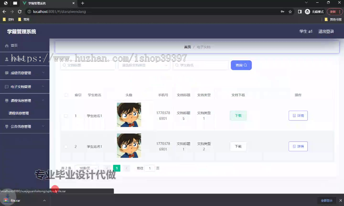This screenshot has height=206, width=344.
Task: Open a new browser tab with plus
Action: pyautogui.click(x=83, y=3)
